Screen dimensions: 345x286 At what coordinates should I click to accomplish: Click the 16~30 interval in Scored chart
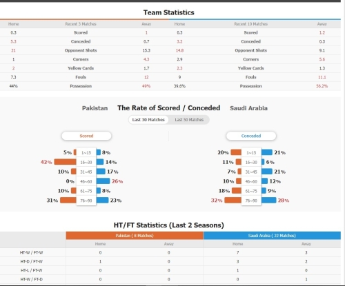(86, 162)
